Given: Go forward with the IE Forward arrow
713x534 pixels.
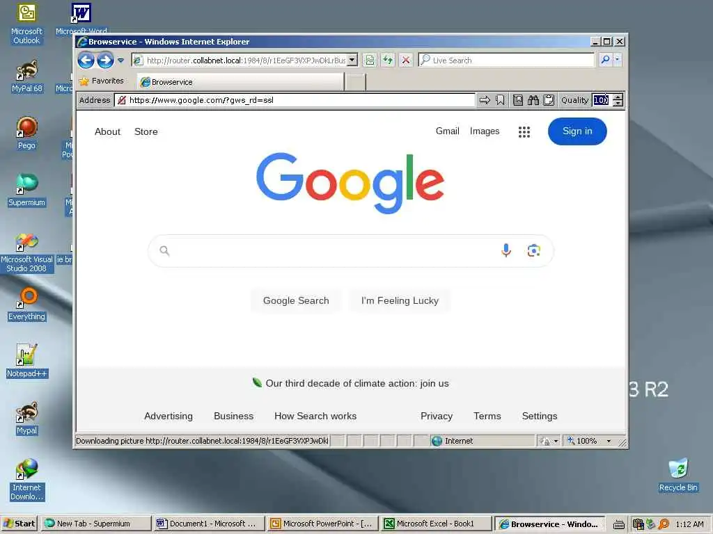Looking at the screenshot, I should 106,60.
